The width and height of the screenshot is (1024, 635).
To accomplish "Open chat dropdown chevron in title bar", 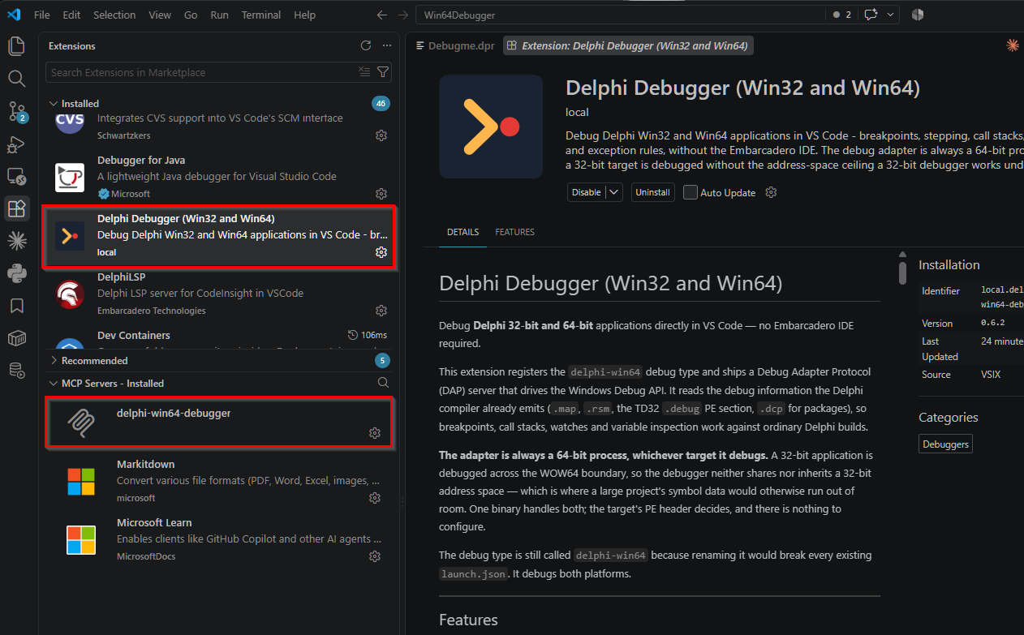I will coord(891,15).
